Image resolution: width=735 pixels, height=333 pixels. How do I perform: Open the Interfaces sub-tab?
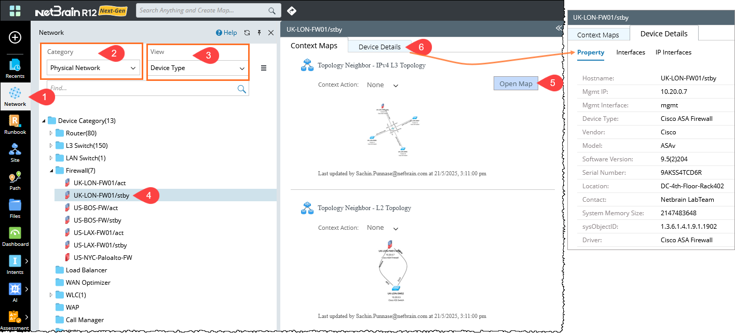[x=631, y=52]
